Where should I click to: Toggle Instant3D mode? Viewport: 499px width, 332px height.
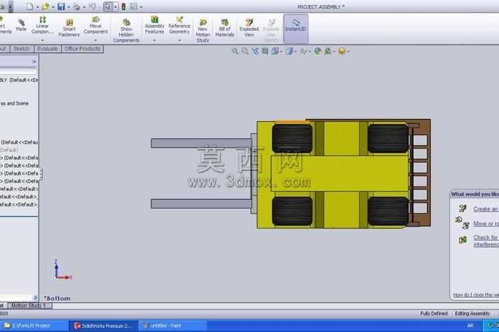click(296, 28)
